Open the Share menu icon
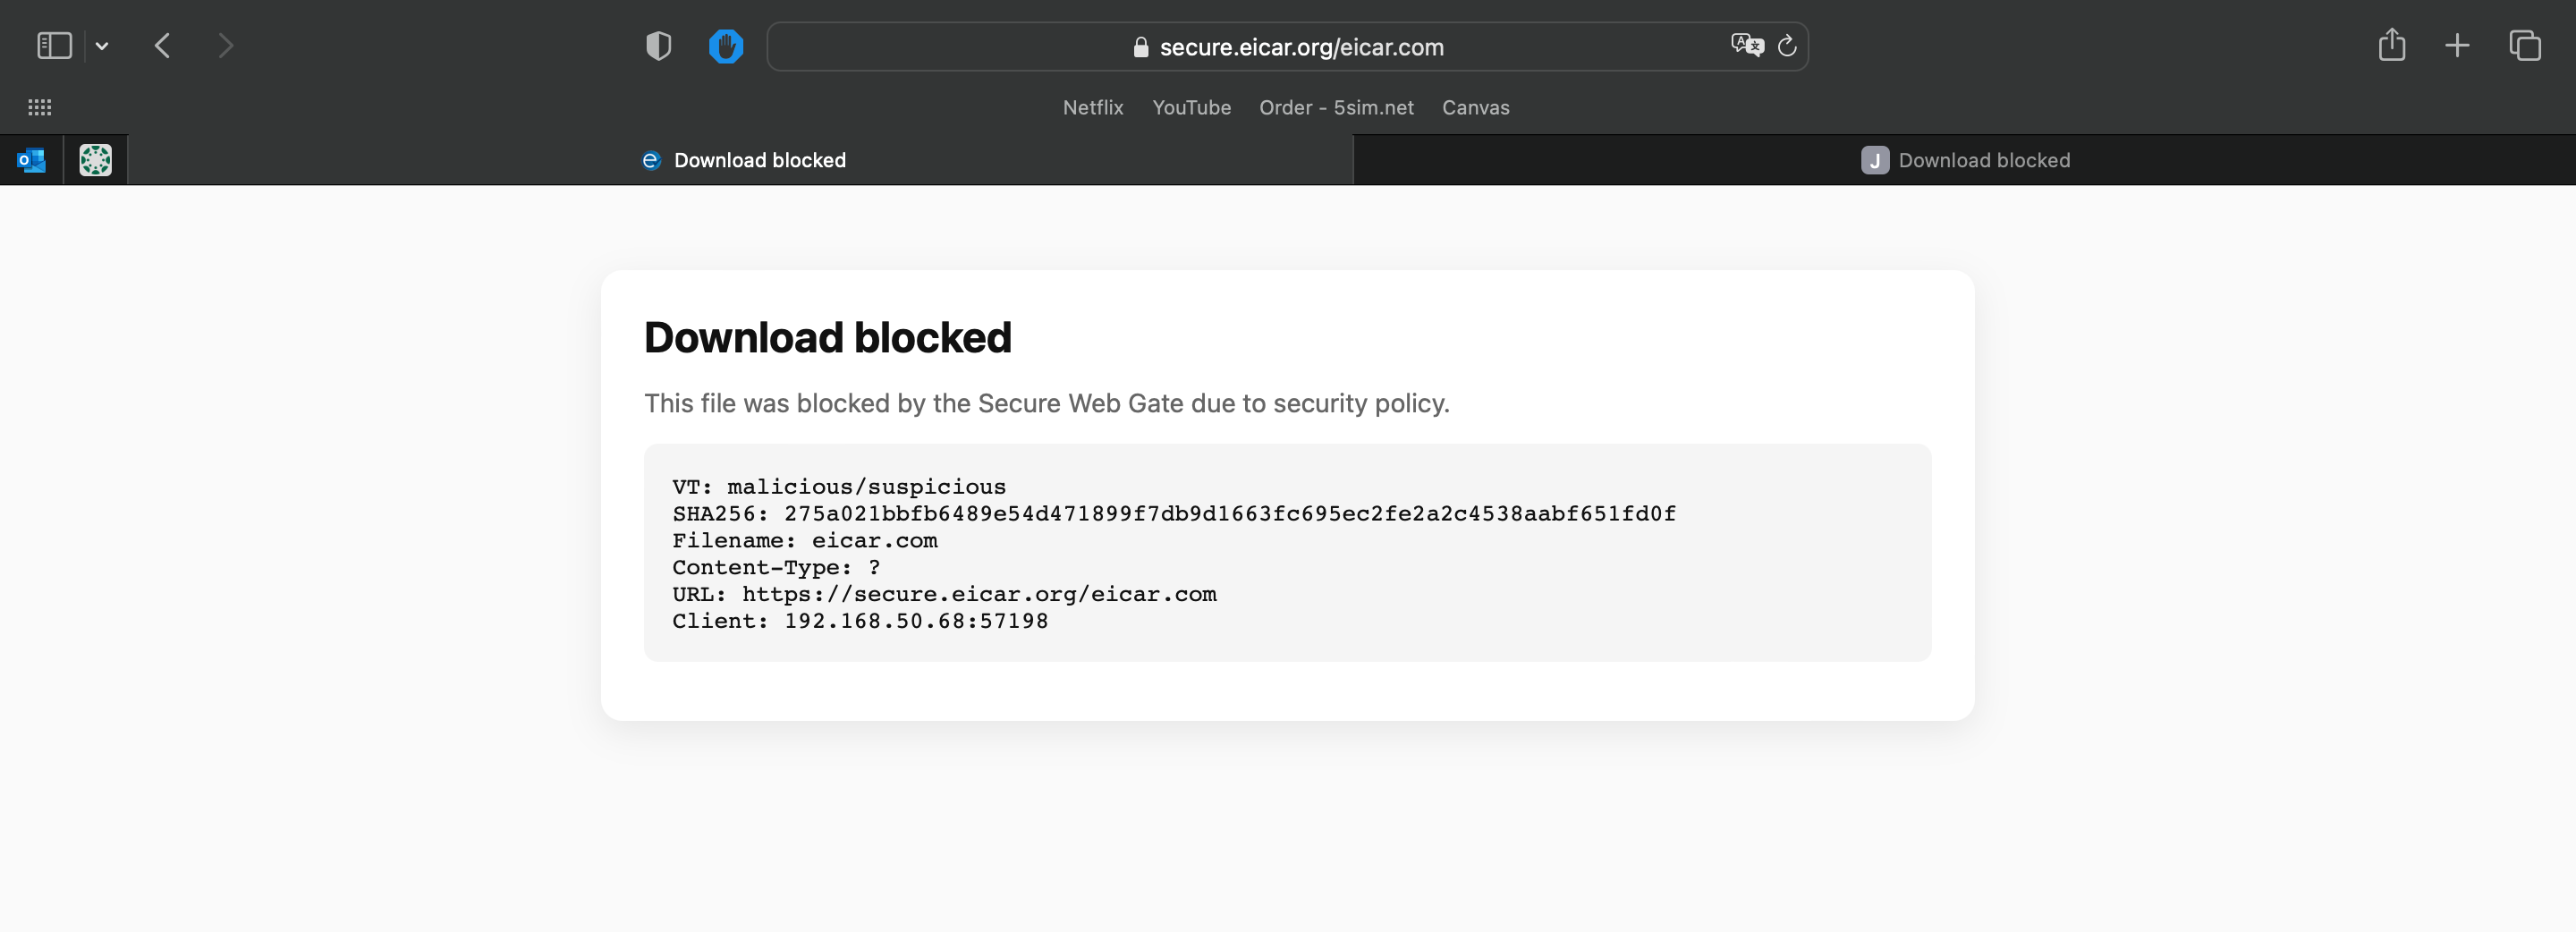Image resolution: width=2576 pixels, height=932 pixels. (2392, 45)
